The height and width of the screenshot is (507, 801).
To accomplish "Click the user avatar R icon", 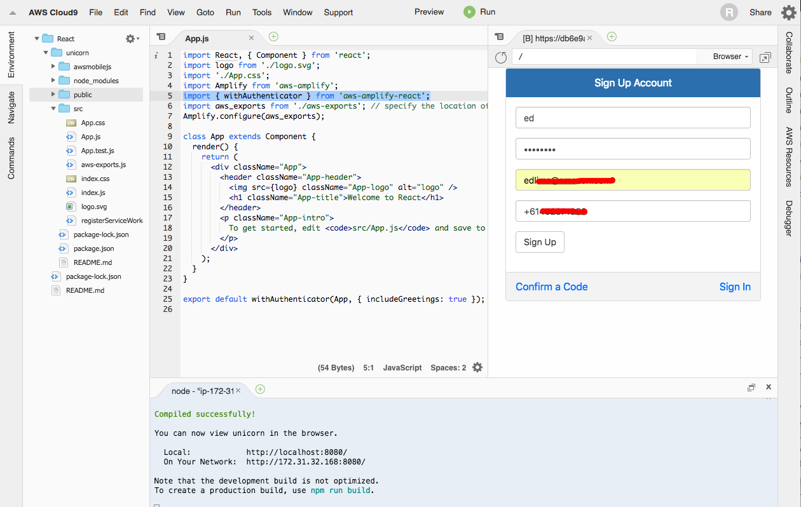I will click(729, 12).
